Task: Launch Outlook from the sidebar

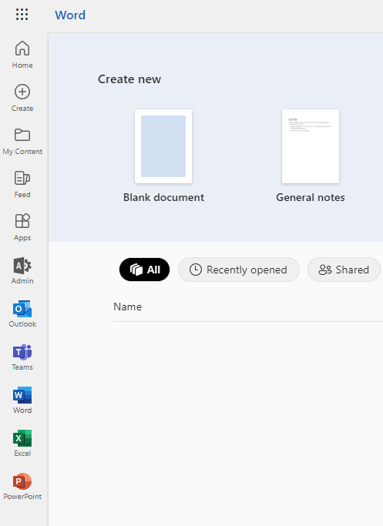Action: (x=22, y=314)
